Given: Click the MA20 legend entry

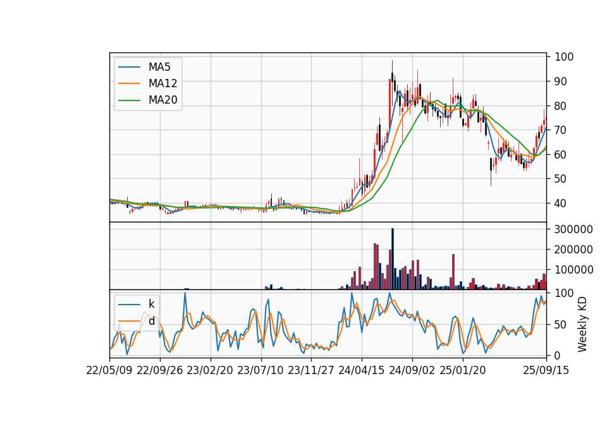Looking at the screenshot, I should point(147,100).
